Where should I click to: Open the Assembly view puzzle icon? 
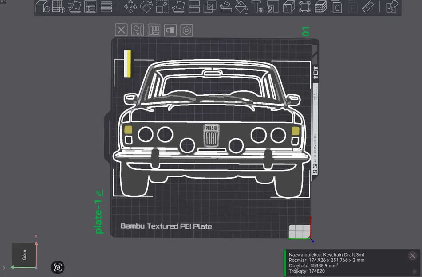click(390, 7)
